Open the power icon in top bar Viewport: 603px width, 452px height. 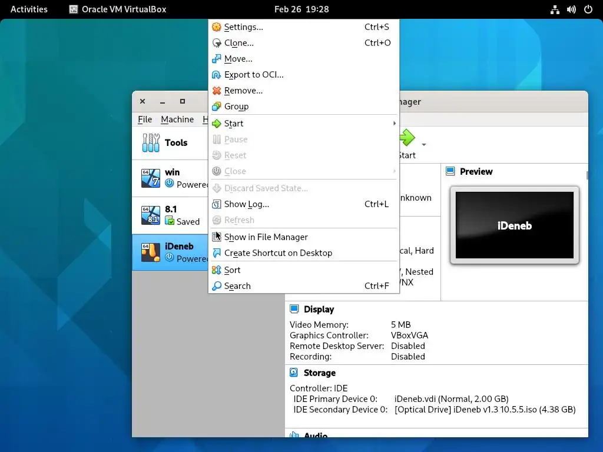pos(588,9)
